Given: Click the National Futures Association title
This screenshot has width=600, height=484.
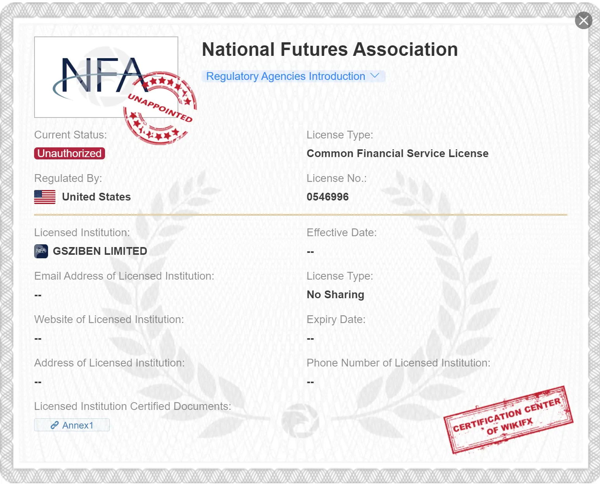Looking at the screenshot, I should [x=330, y=50].
